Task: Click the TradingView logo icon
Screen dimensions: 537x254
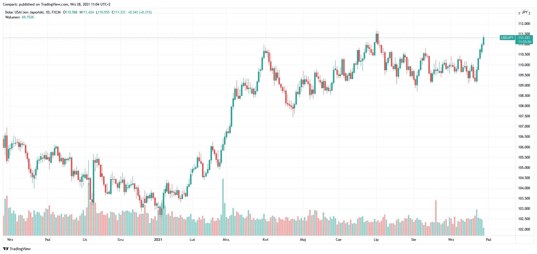Action: 6,249
